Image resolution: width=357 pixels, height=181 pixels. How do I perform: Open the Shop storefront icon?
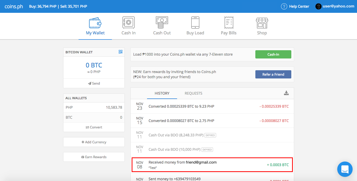[262, 23]
